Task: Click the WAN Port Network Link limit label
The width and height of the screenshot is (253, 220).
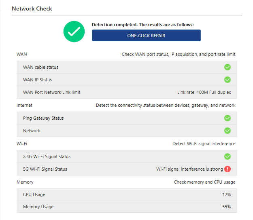Action: tap(52, 92)
